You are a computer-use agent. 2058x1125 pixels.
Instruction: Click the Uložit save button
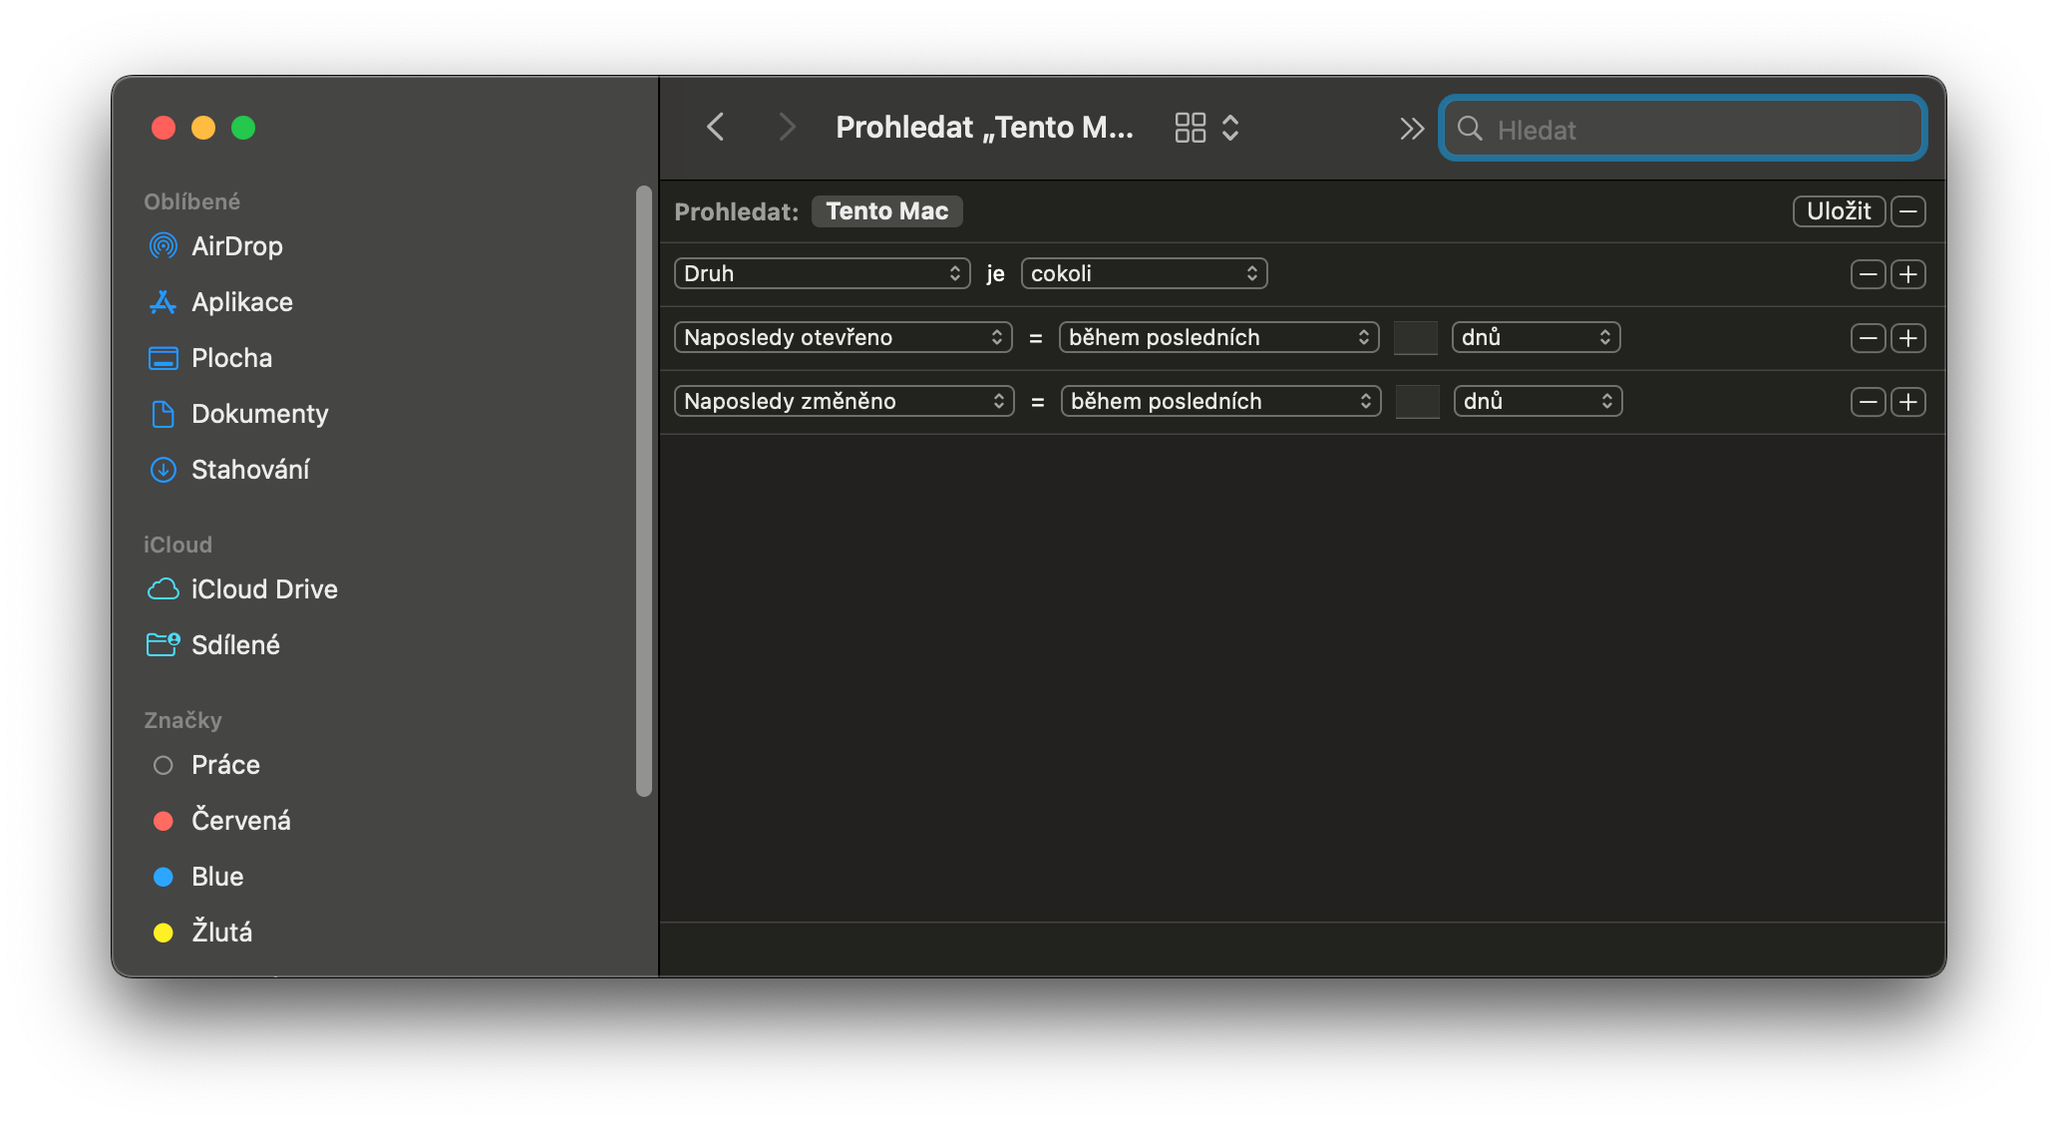click(x=1838, y=211)
